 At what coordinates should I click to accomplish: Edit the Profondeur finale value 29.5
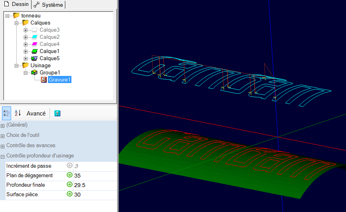95,185
